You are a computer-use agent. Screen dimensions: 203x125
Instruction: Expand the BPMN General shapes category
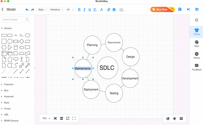2,121
